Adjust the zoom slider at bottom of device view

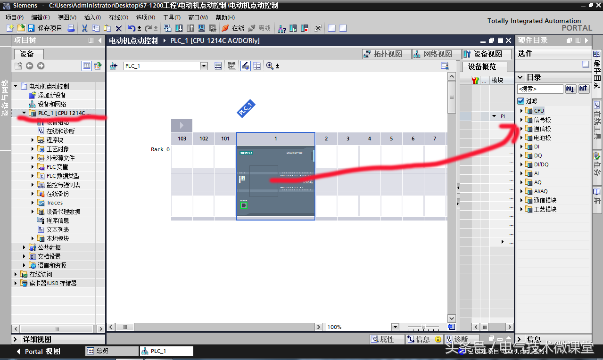point(423,327)
